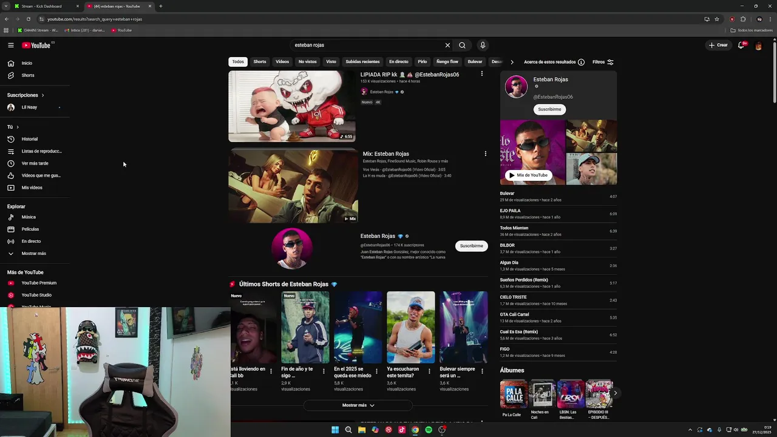Open YouTube Studio in the sidebar

[x=35, y=295]
